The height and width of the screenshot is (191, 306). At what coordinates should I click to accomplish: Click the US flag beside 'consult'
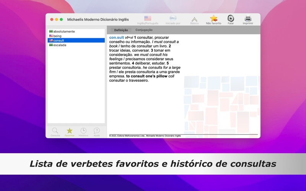[51, 40]
